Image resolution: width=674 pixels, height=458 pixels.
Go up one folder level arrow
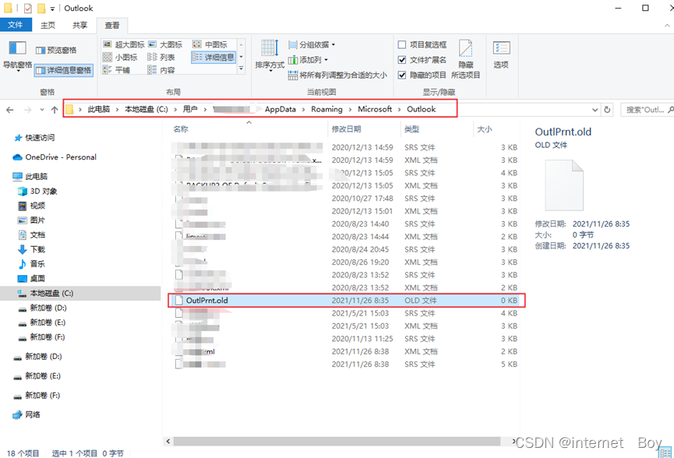click(x=55, y=110)
